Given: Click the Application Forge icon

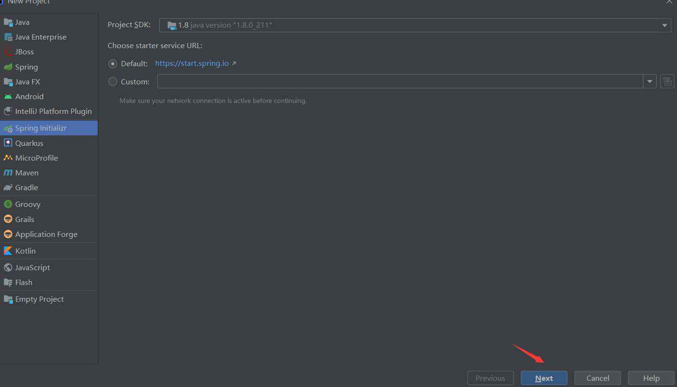Looking at the screenshot, I should point(8,234).
